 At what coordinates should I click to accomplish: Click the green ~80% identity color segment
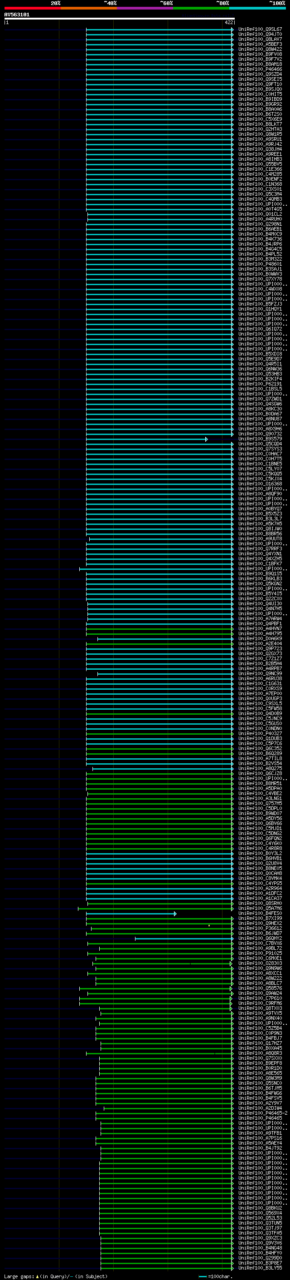[201, 9]
